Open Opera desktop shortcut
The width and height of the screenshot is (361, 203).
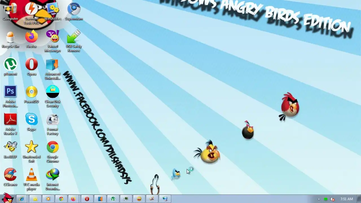[31, 67]
